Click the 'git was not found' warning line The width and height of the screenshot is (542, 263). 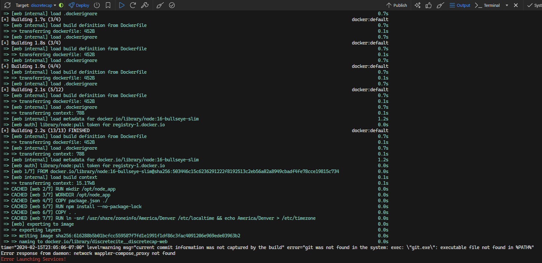click(x=267, y=247)
